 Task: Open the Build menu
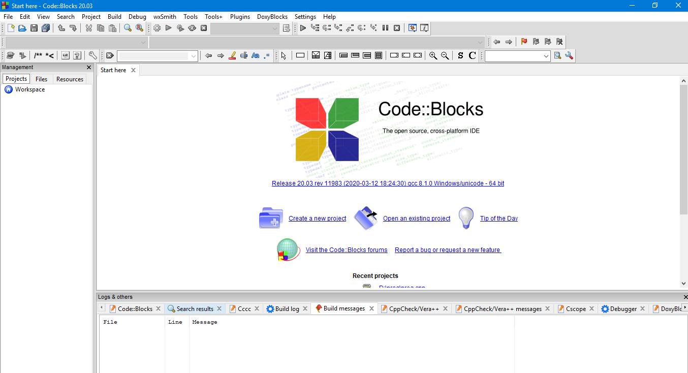click(114, 17)
